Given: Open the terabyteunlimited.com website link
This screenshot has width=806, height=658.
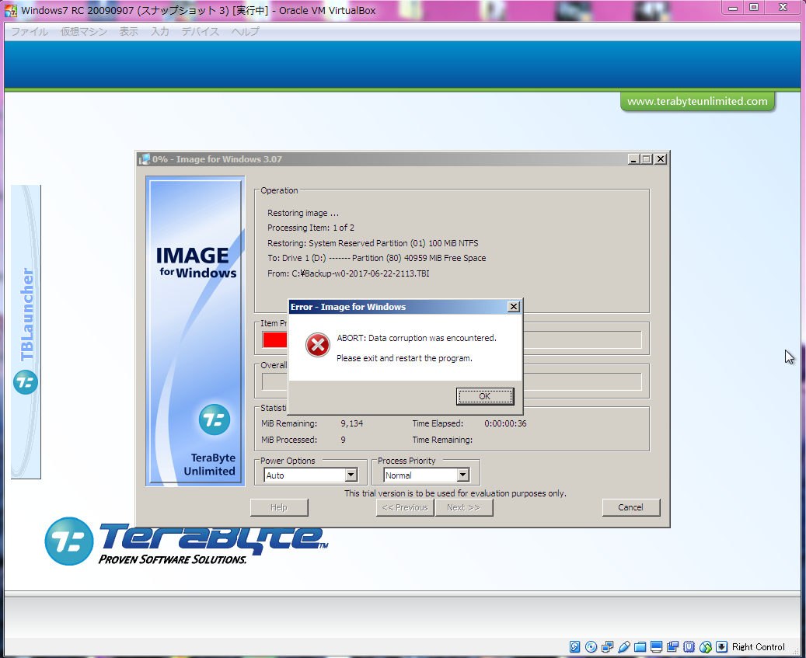Looking at the screenshot, I should [697, 101].
